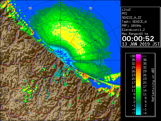The width and height of the screenshot is (161, 121).
Task: Select the "---" legend entry
Action: tap(144, 56)
